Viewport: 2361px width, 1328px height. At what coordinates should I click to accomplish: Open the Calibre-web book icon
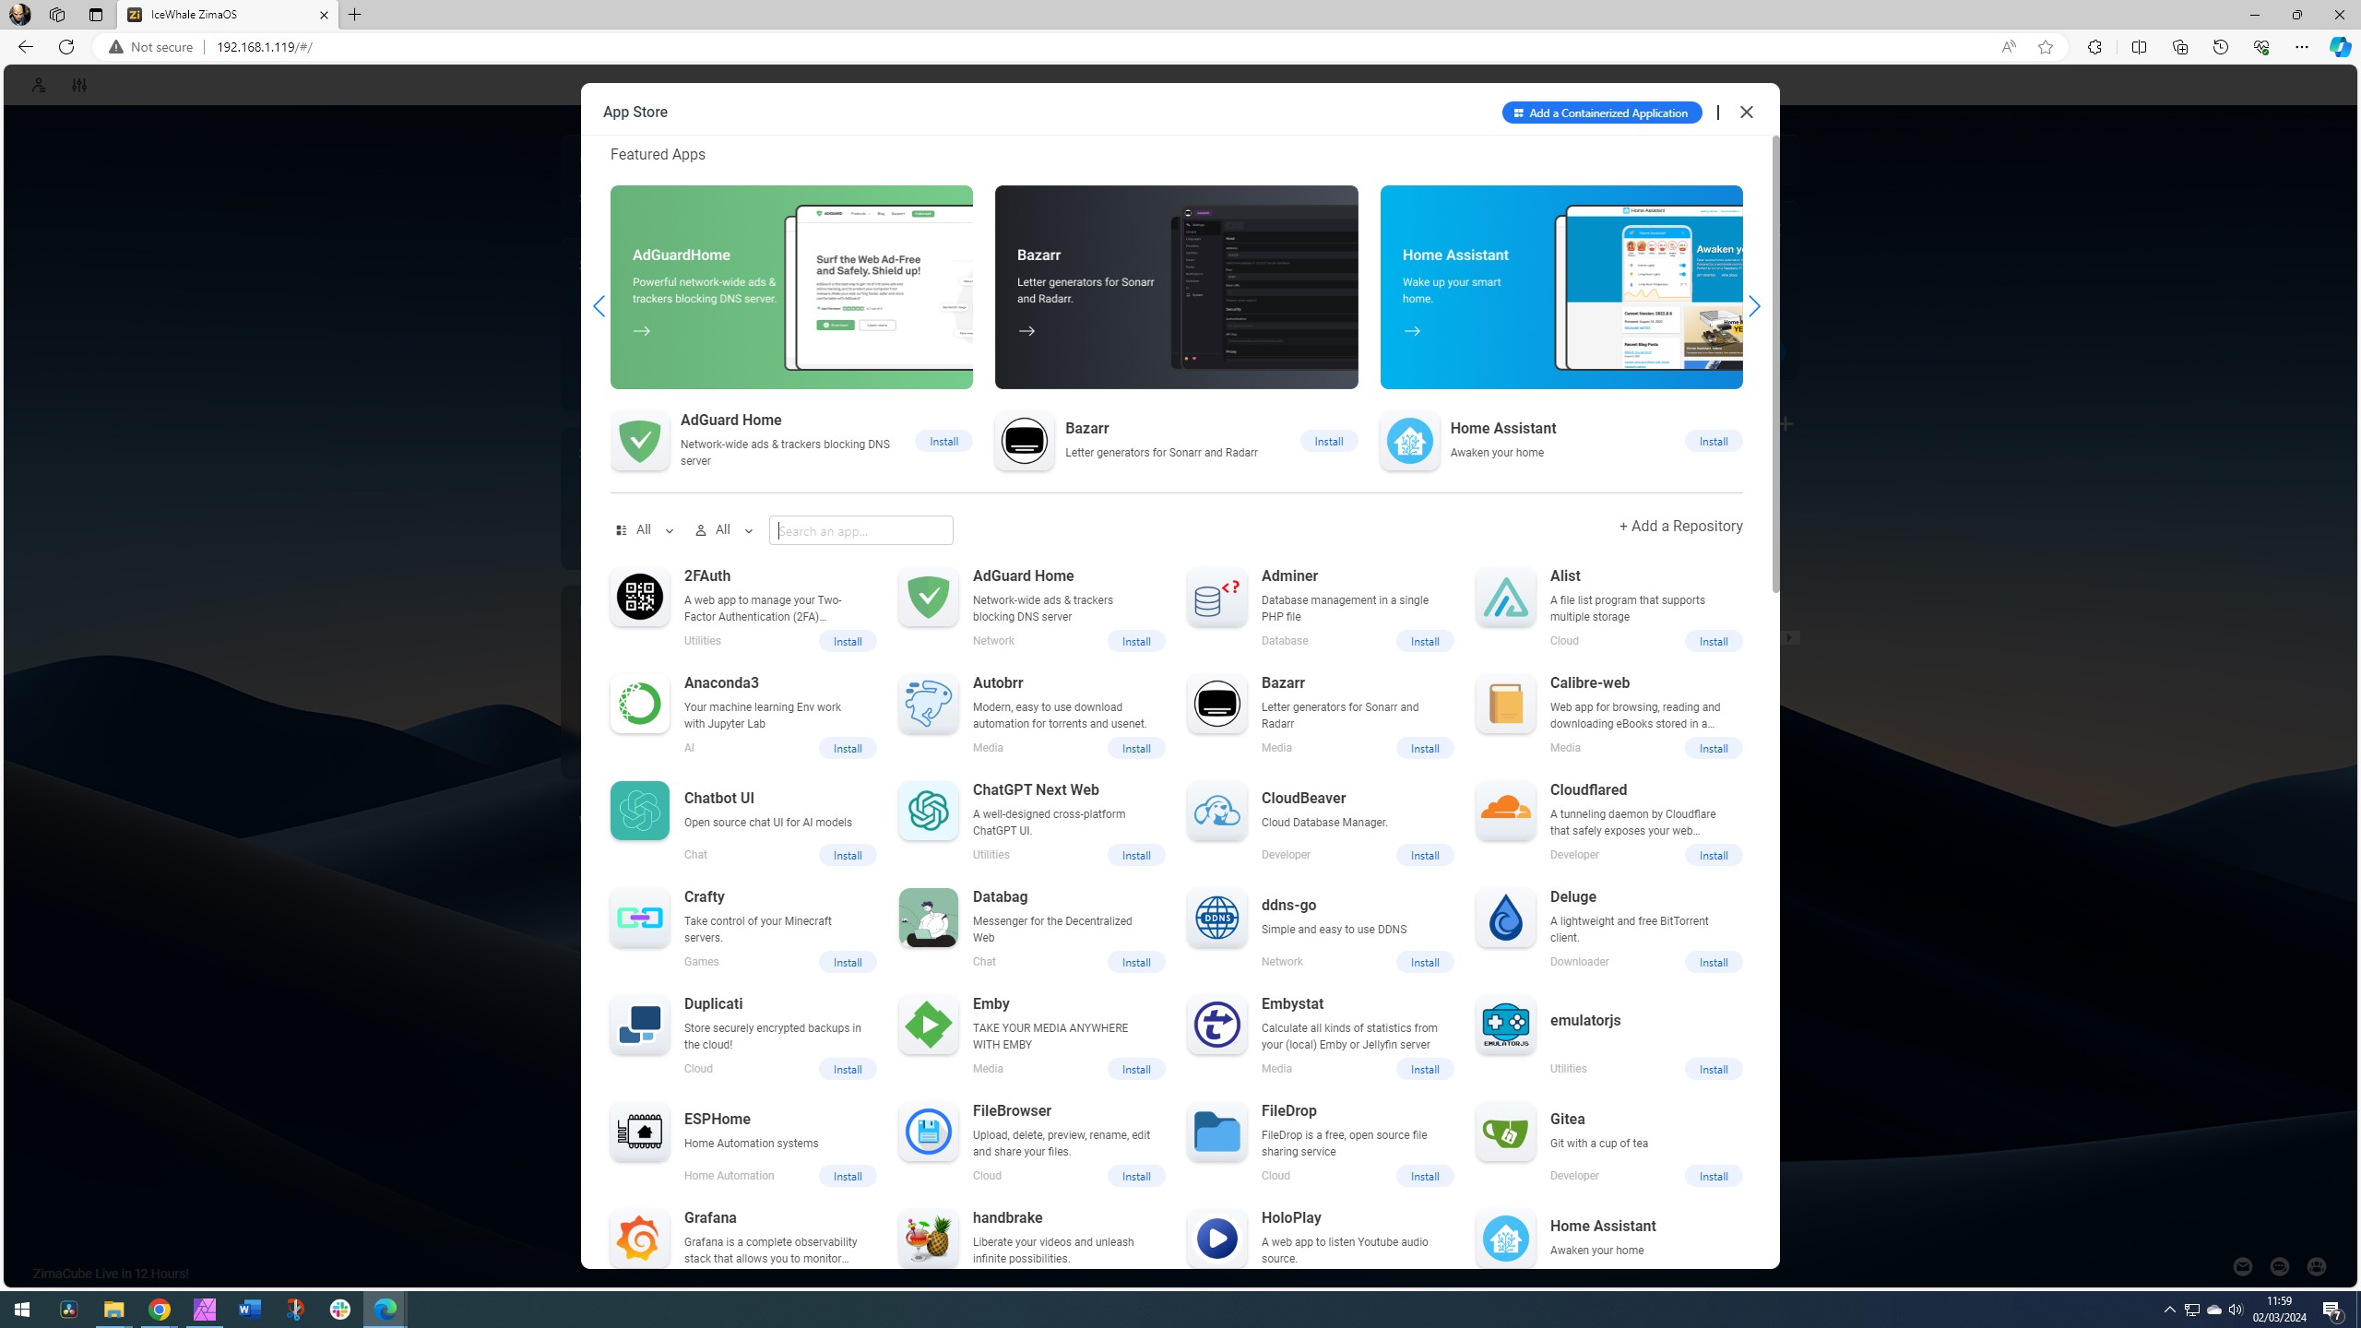pyautogui.click(x=1505, y=704)
